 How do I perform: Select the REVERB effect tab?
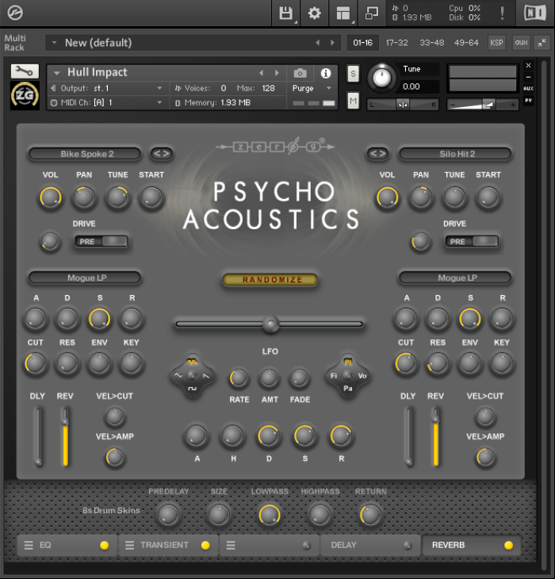click(x=471, y=545)
